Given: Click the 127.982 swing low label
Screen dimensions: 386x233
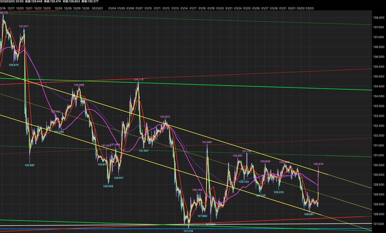Looking at the screenshot, I should coord(202,216).
